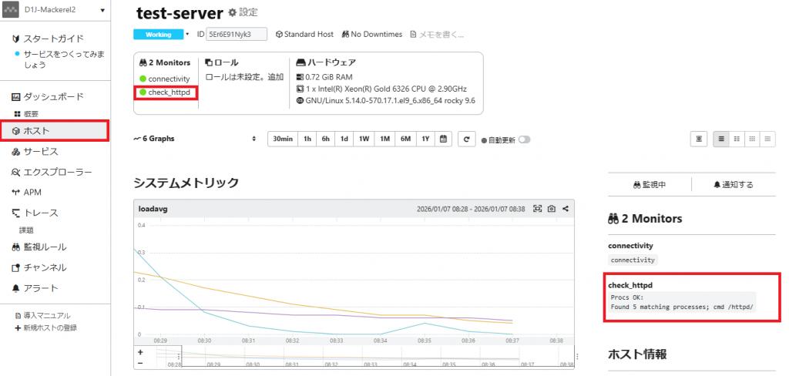Viewport: 789px width, 376px height.
Task: Take a snapshot of loadavg graph
Action: [x=552, y=209]
